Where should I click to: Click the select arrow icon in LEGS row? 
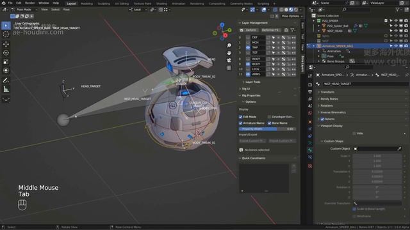[274, 69]
